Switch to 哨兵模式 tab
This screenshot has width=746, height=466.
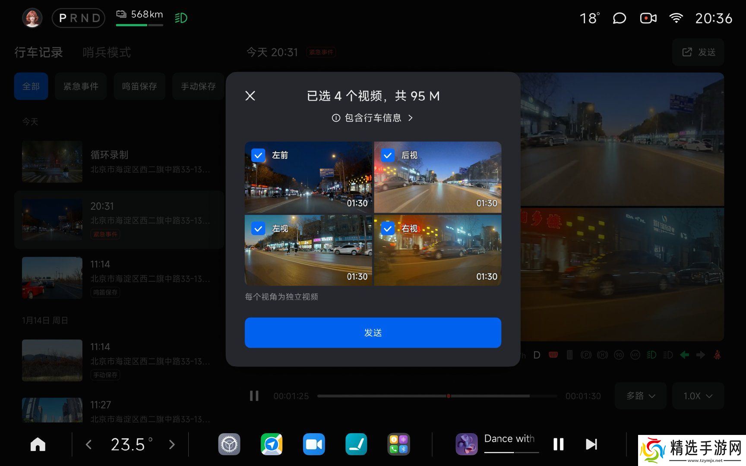tap(107, 52)
